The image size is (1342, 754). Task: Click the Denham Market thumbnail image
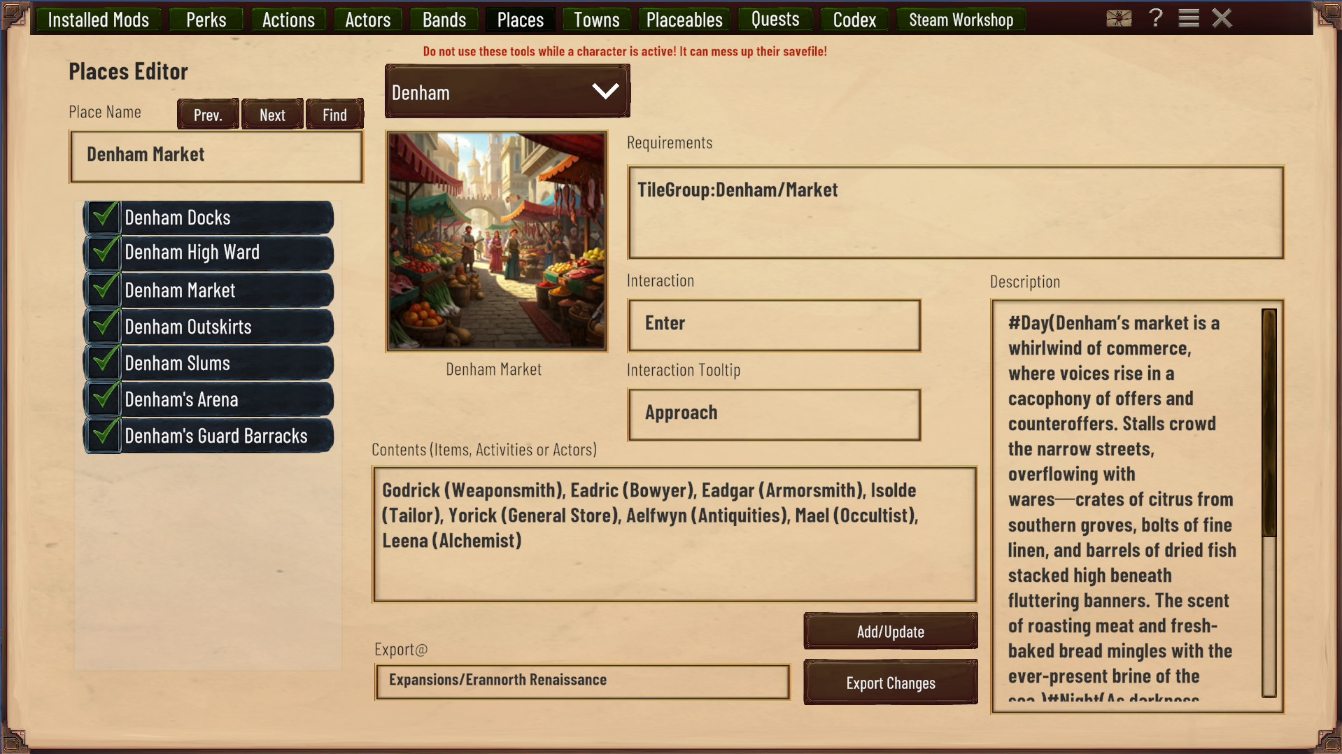497,241
